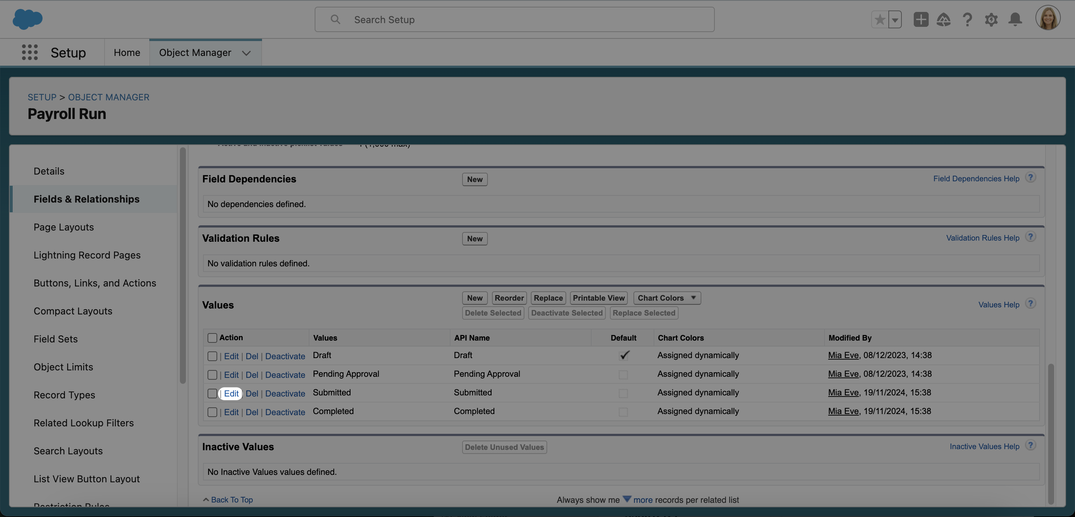Viewport: 1075px width, 517px height.
Task: Expand the Object Manager chevron
Action: pos(246,53)
